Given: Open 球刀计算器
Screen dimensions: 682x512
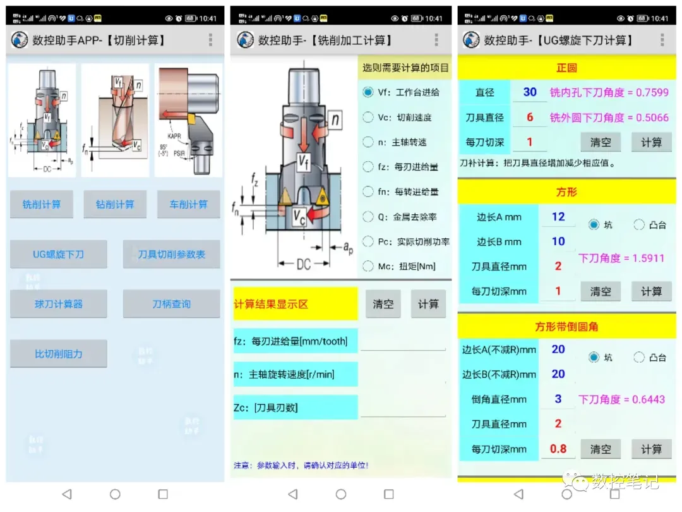Looking at the screenshot, I should click(x=59, y=304).
